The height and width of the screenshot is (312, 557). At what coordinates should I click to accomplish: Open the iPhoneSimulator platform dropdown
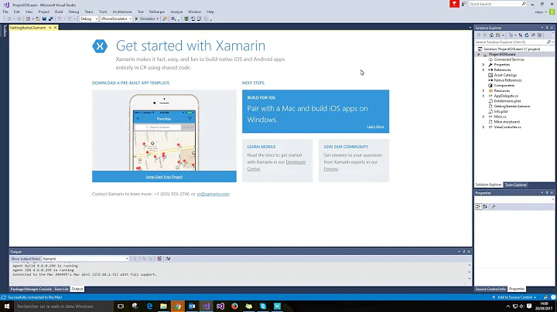[116, 19]
